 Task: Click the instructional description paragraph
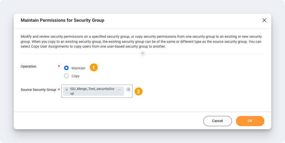coord(141,41)
